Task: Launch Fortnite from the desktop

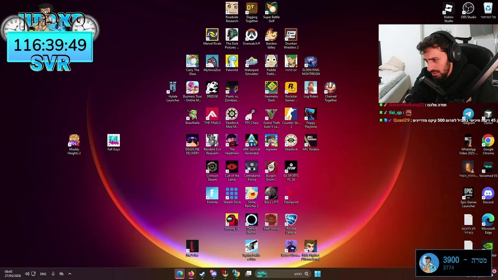Action: pos(212,196)
